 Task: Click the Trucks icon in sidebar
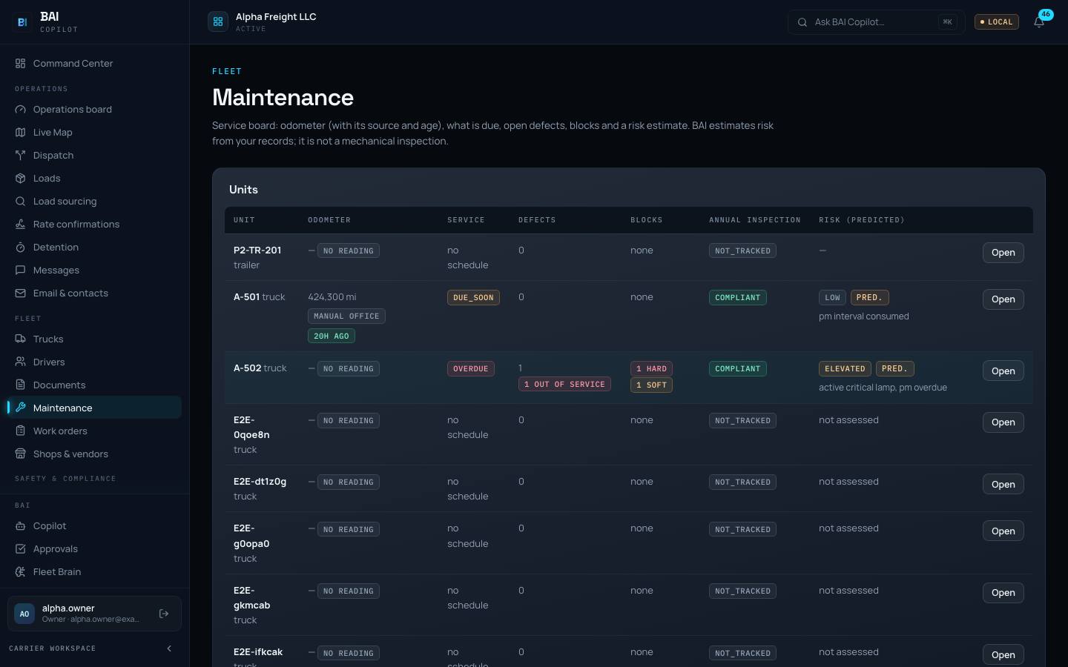point(21,339)
